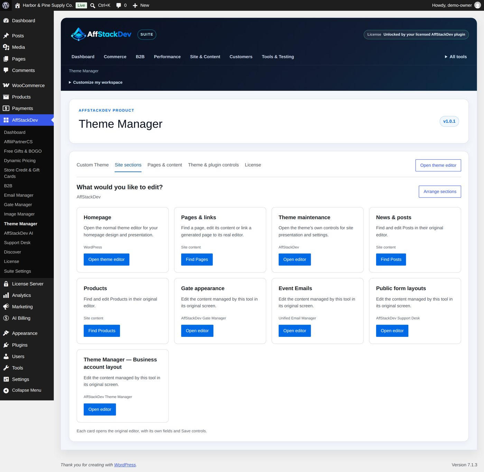The height and width of the screenshot is (472, 484).
Task: Open the Performance menu in the suite navigation
Action: tap(167, 57)
